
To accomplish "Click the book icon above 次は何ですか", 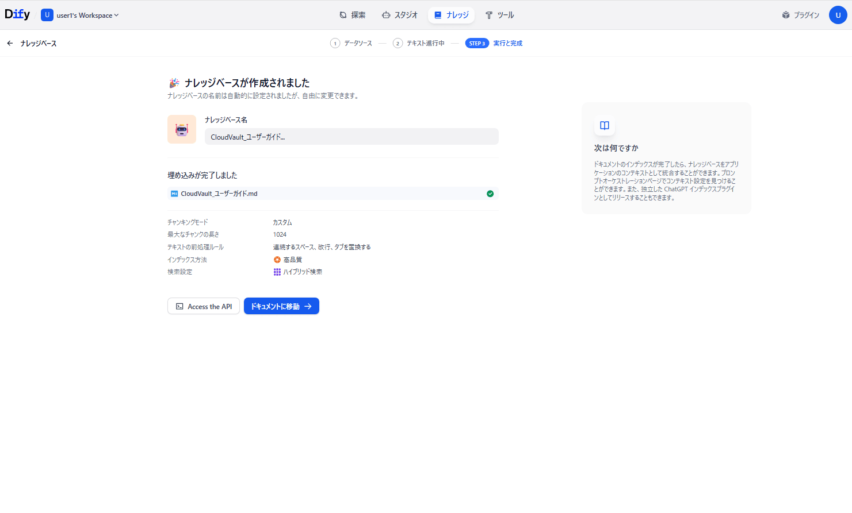I will click(x=604, y=126).
